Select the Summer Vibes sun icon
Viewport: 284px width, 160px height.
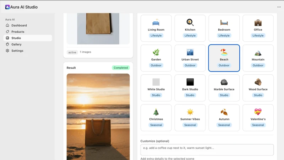click(190, 112)
